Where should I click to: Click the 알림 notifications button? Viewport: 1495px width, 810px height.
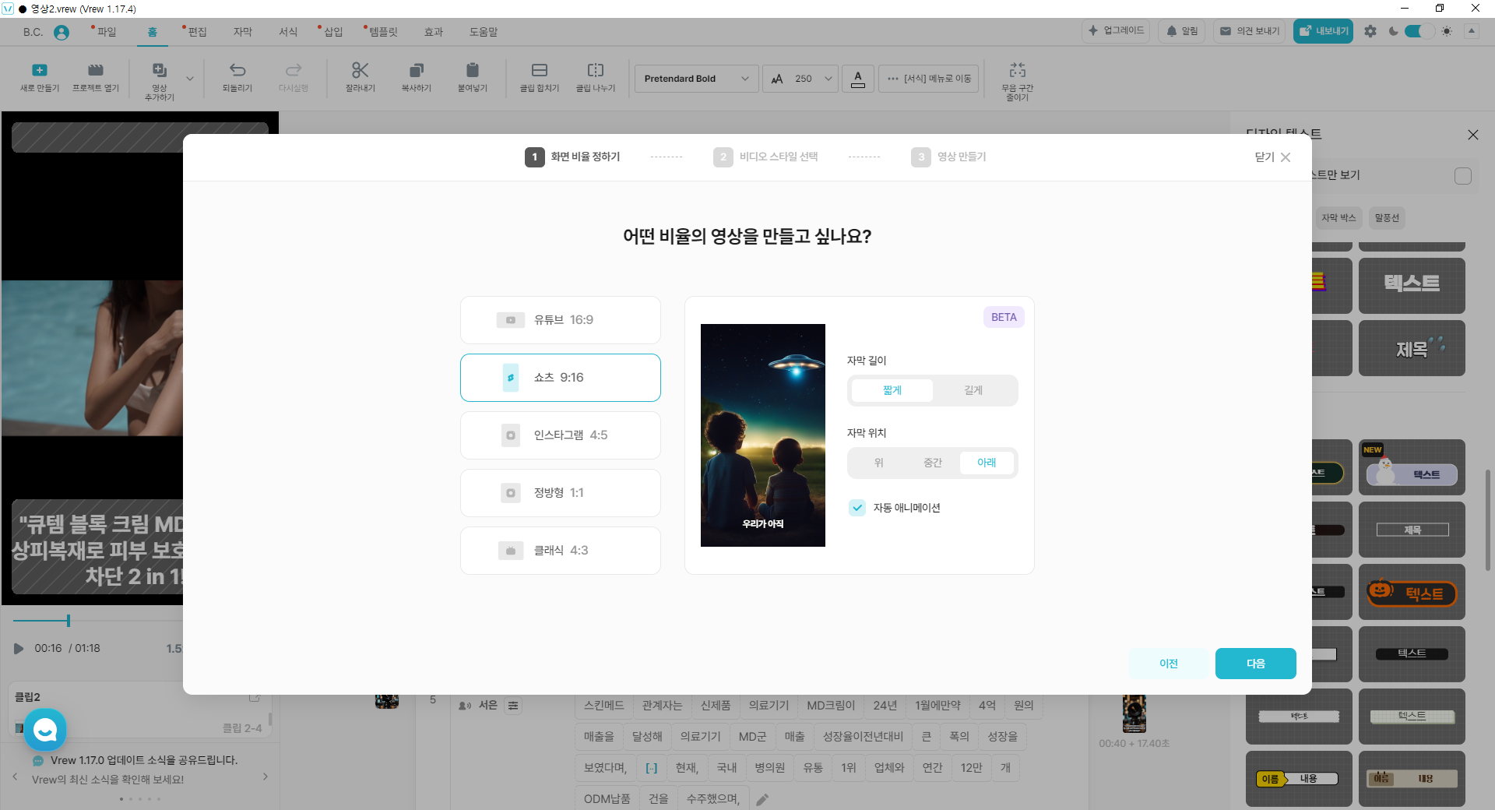(1181, 31)
